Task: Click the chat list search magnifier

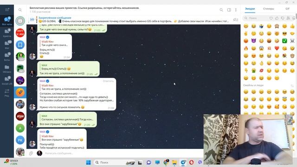Action: (20, 10)
